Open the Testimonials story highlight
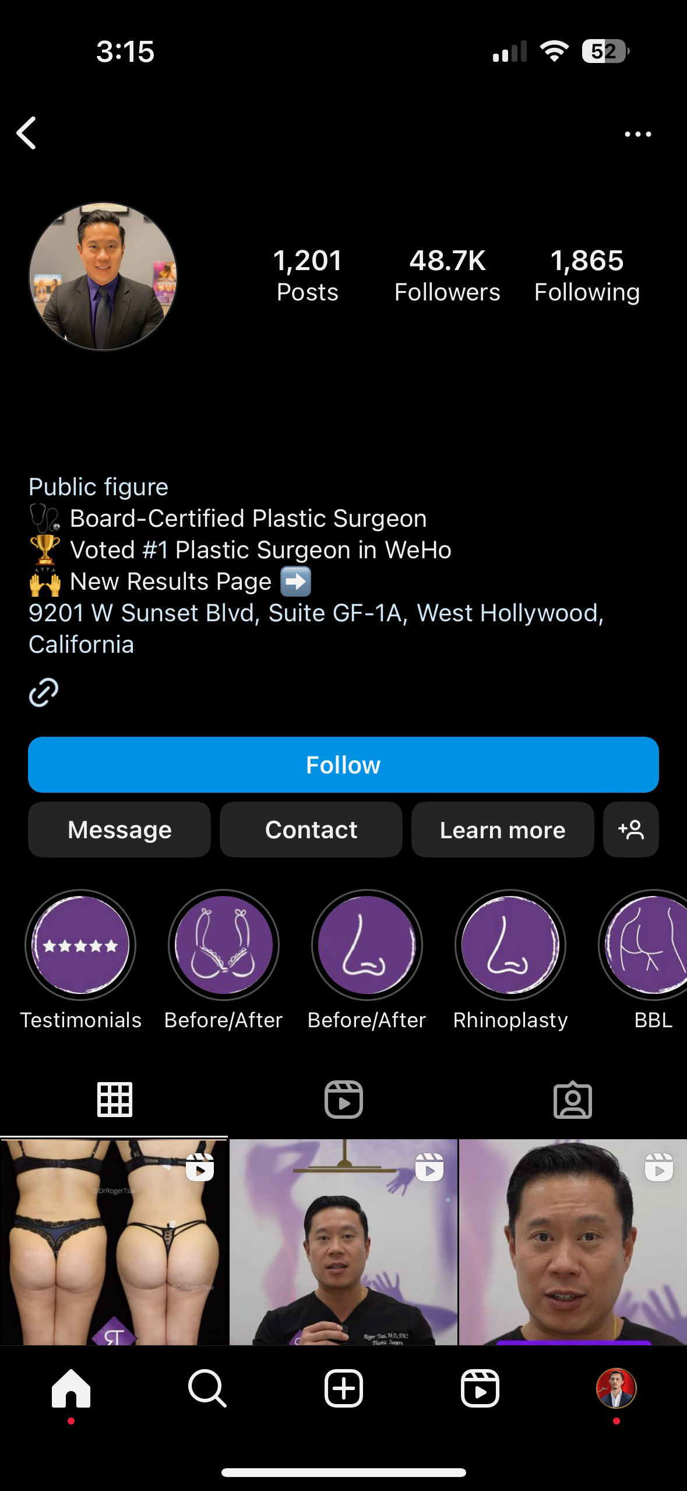 (80, 945)
